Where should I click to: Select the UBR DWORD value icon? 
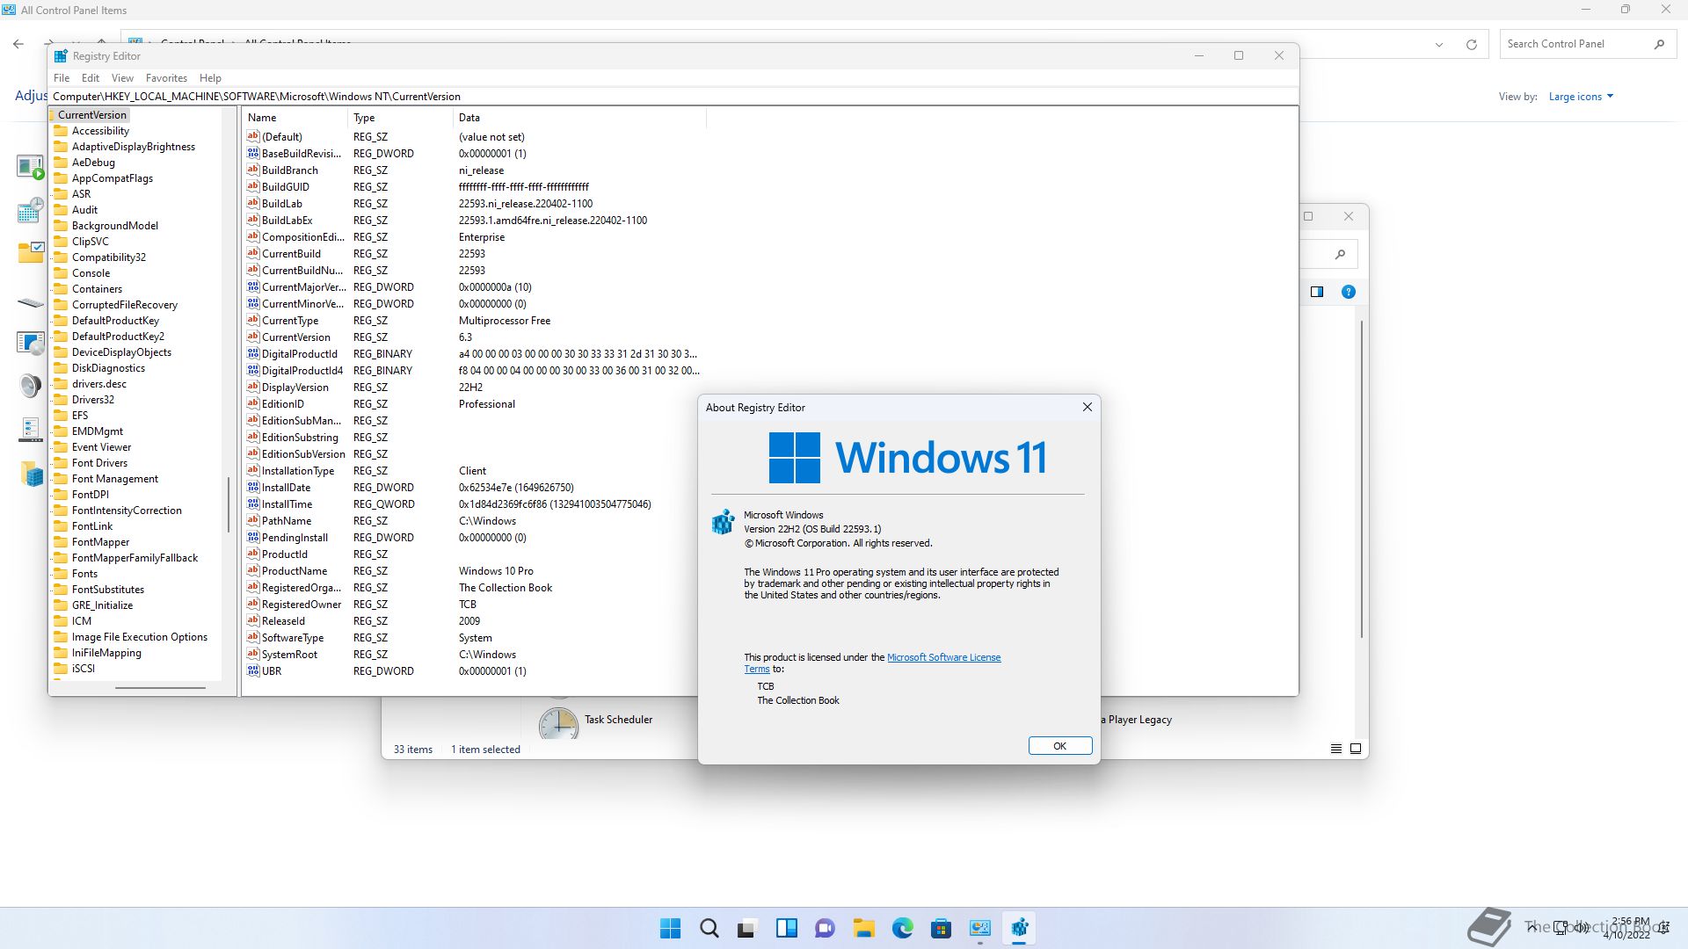tap(253, 670)
